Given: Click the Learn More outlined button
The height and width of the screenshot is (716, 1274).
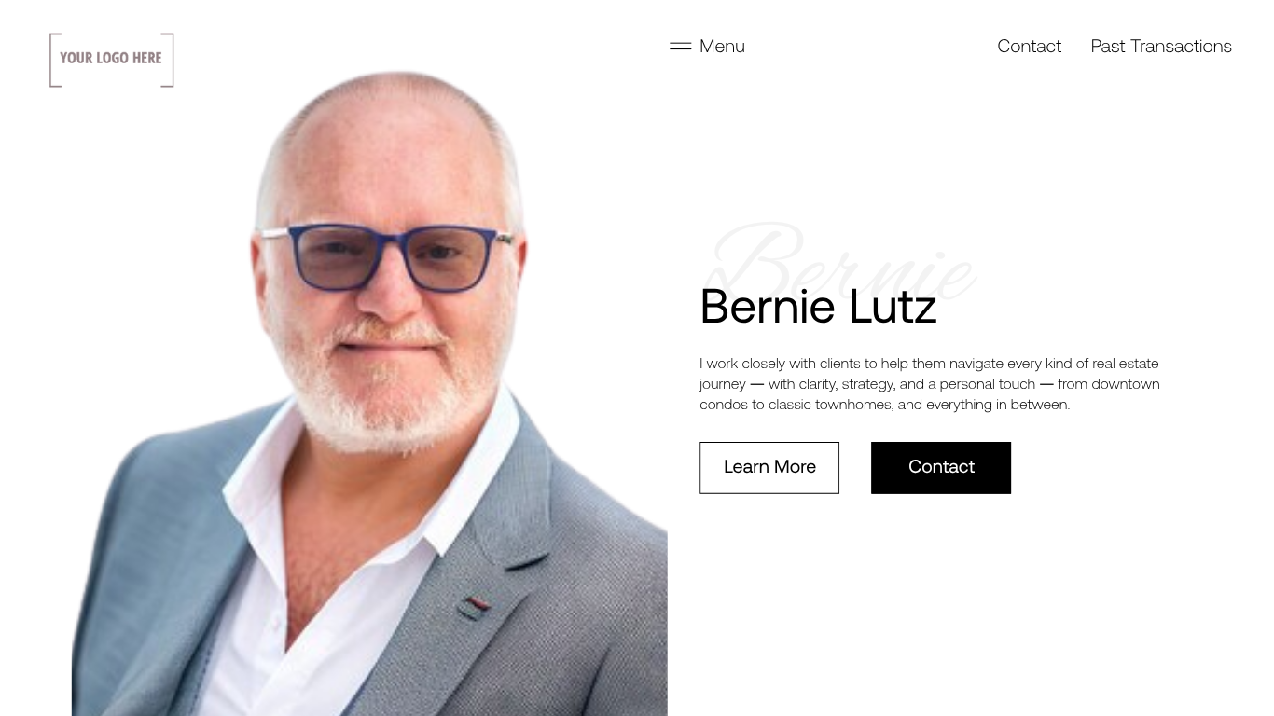Looking at the screenshot, I should tap(769, 467).
